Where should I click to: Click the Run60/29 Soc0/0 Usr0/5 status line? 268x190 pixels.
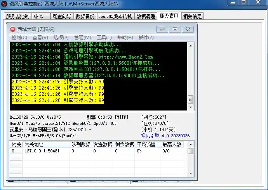click(x=35, y=117)
